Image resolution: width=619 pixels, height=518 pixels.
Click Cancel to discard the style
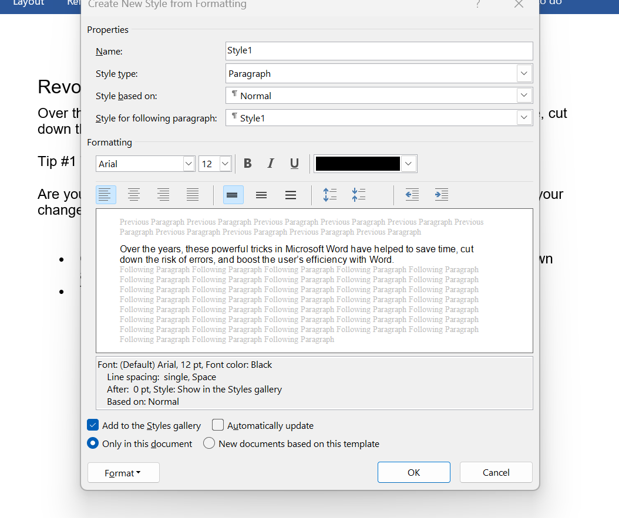point(496,472)
